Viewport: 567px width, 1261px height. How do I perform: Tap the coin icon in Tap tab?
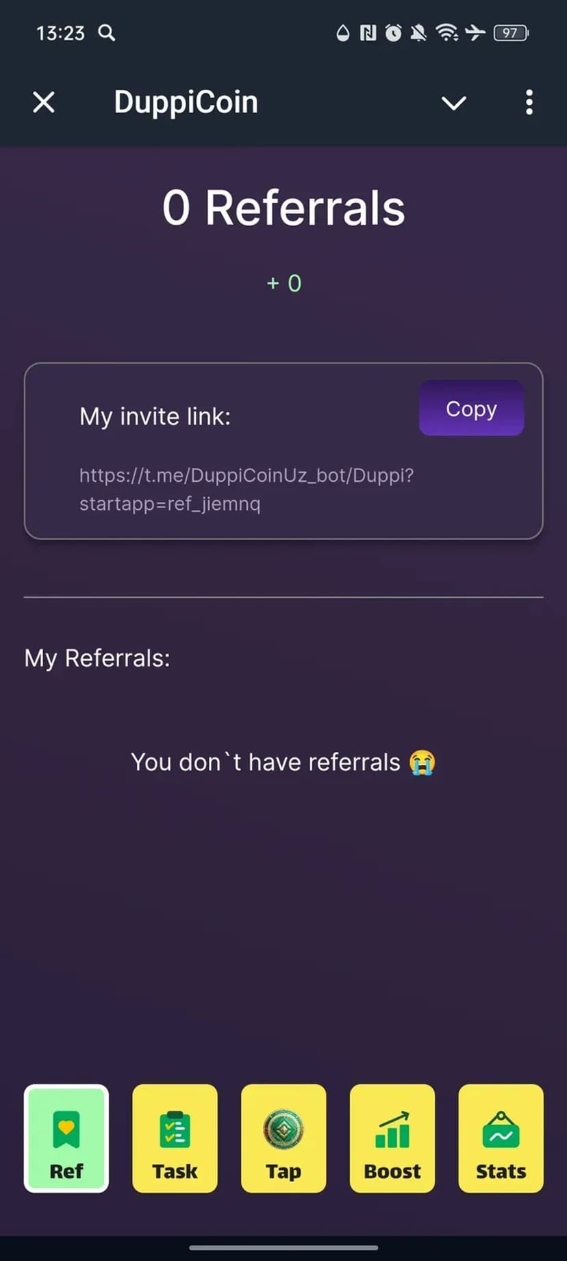point(283,1129)
